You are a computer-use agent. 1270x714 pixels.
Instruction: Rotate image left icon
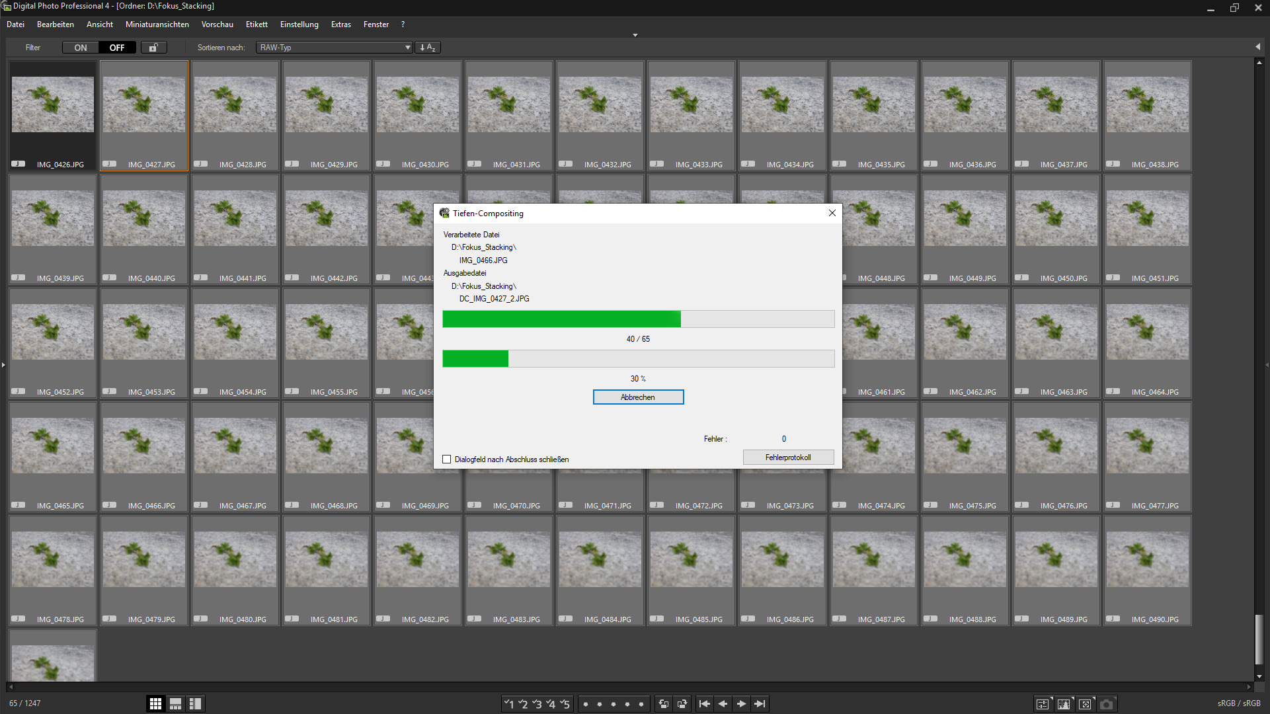(x=664, y=704)
